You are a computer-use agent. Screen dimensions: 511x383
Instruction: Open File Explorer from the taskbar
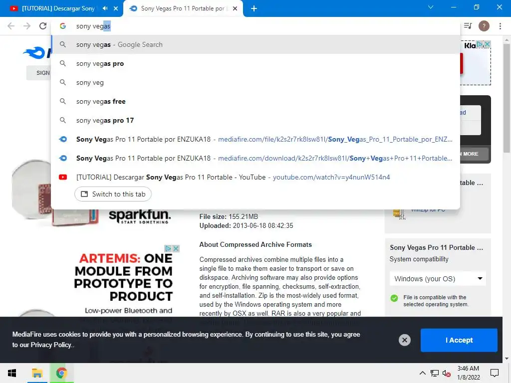click(x=37, y=373)
